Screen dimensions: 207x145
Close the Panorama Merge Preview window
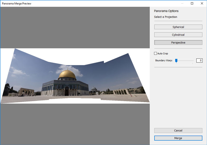click(x=202, y=3)
